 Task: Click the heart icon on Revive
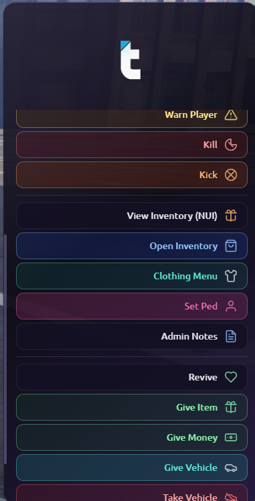click(x=231, y=377)
